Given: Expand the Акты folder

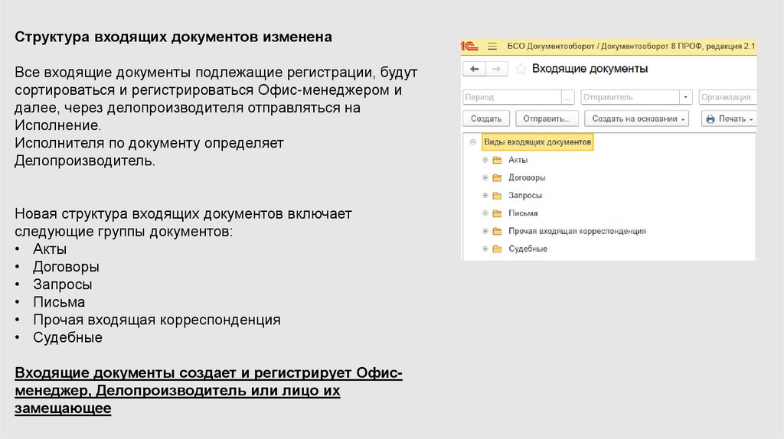Looking at the screenshot, I should click(485, 160).
